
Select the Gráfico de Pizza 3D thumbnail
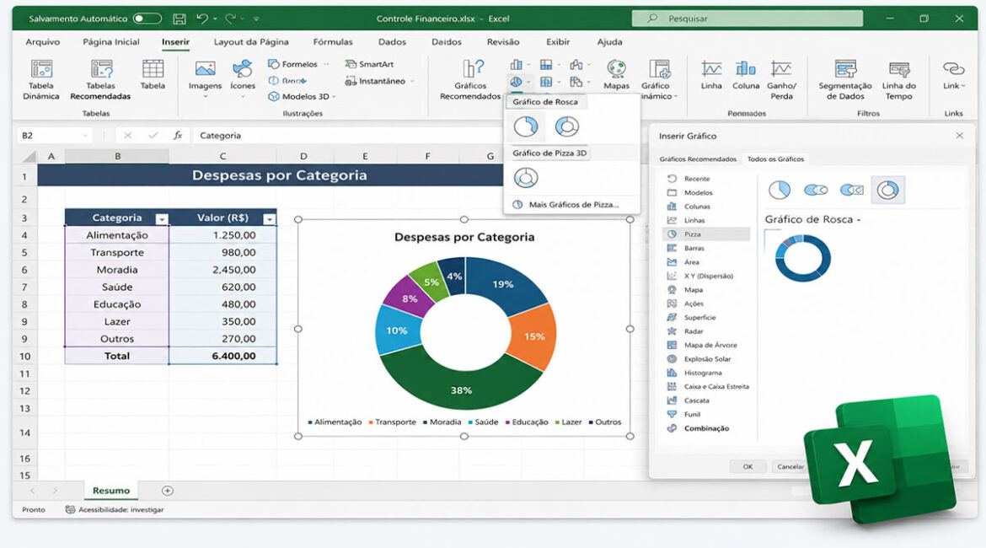526,178
